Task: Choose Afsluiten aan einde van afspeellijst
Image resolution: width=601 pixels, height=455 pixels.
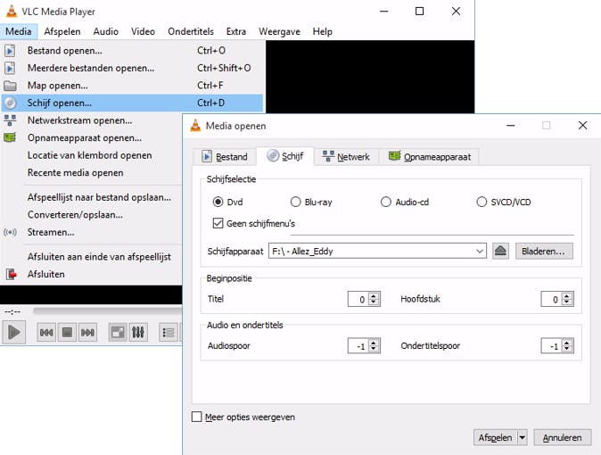Action: click(x=92, y=257)
